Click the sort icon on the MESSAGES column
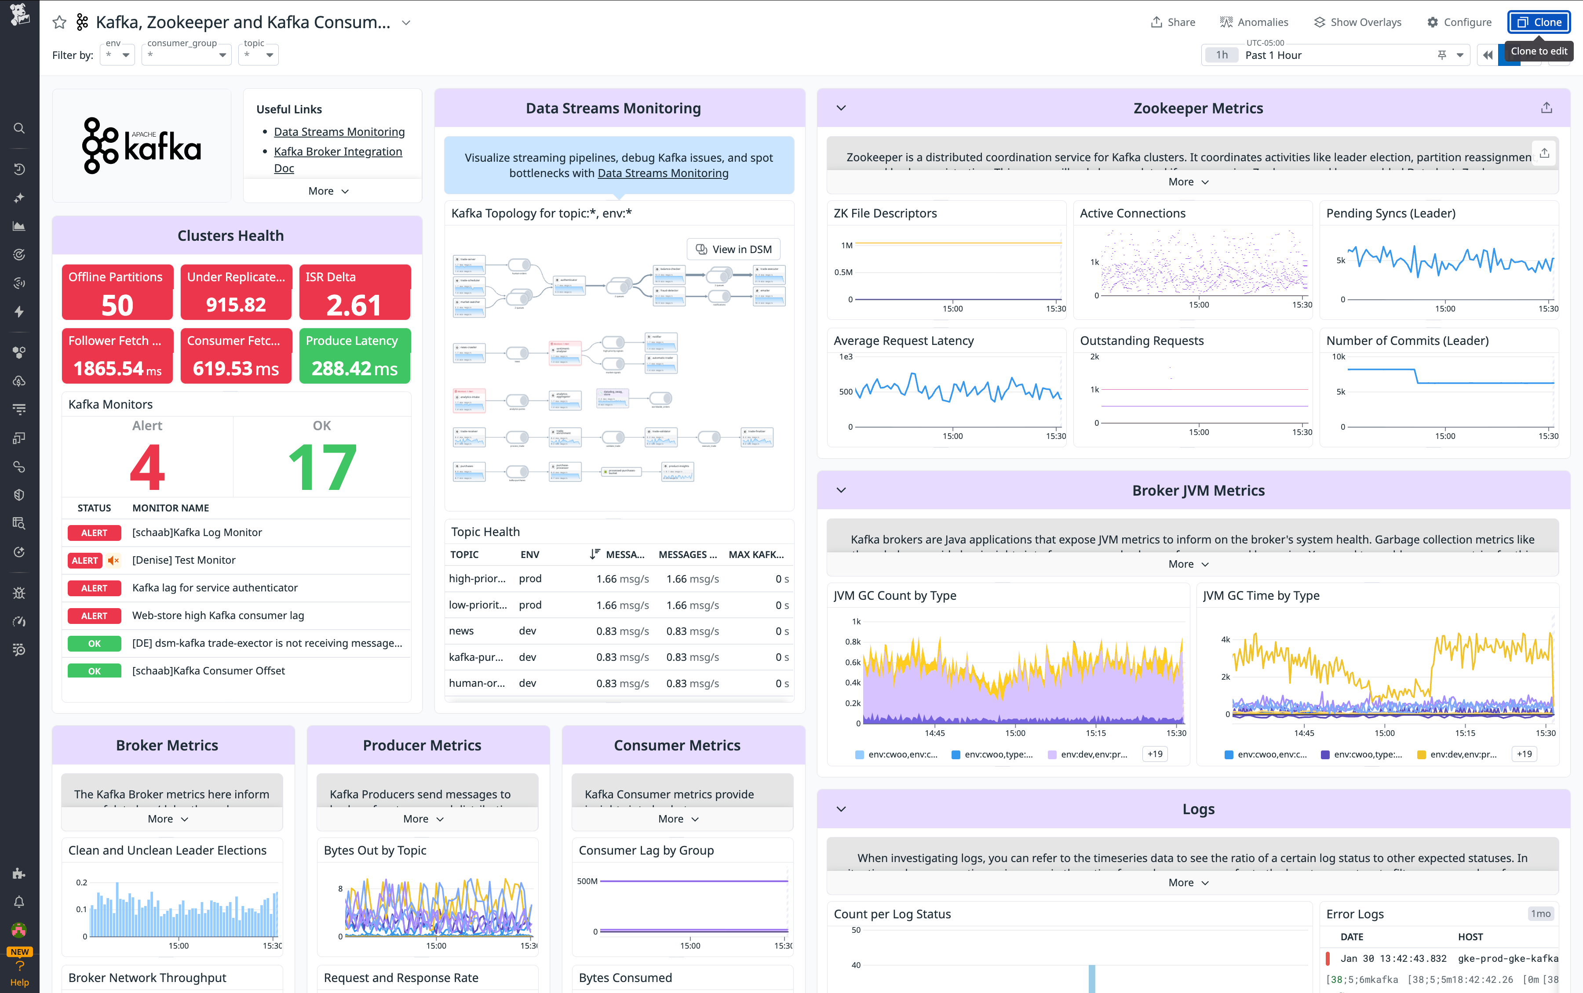Viewport: 1583px width, 993px height. pyautogui.click(x=595, y=554)
